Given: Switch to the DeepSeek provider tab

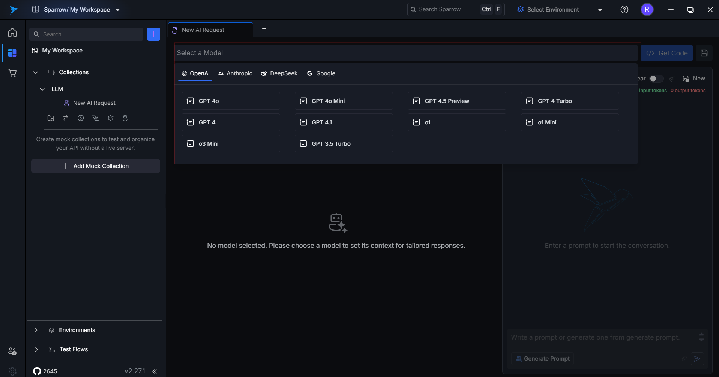Looking at the screenshot, I should pyautogui.click(x=279, y=73).
